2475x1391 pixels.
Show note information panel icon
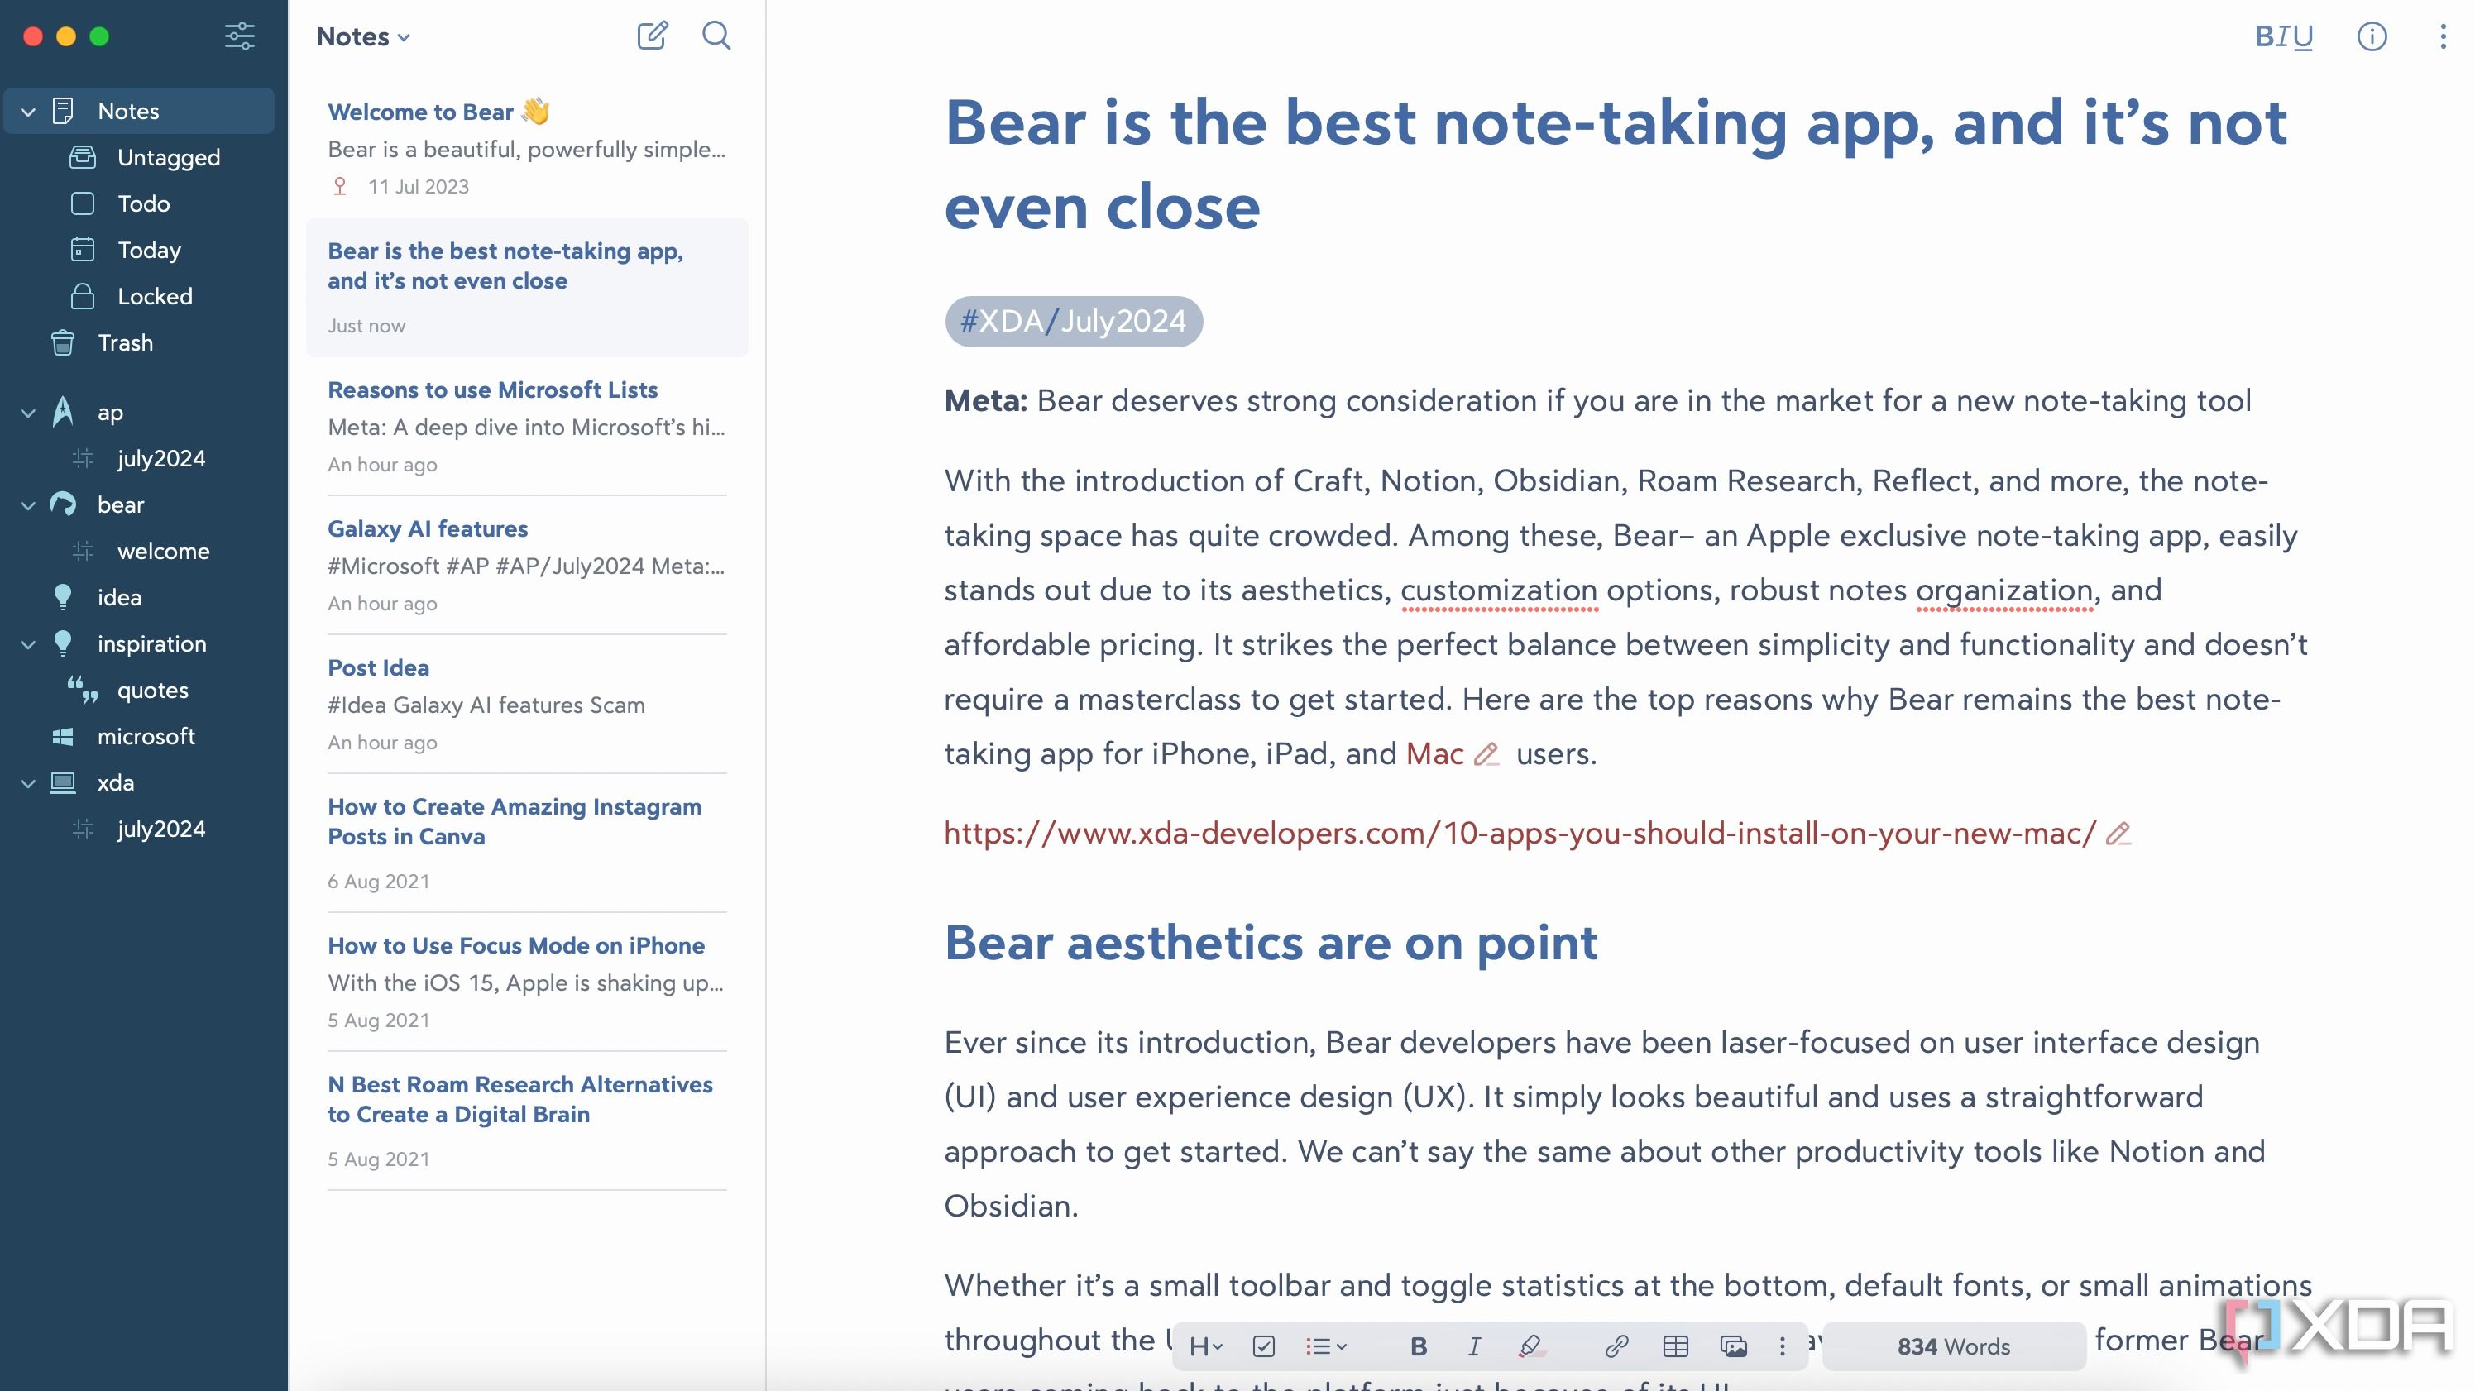pos(2372,36)
